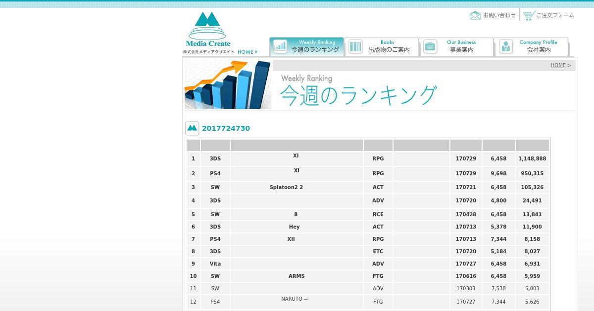Click the 5,378 price cell
Viewport: 594px width, 311px height.
(498, 227)
